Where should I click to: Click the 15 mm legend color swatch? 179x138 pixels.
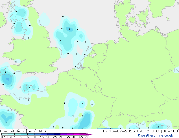tap(44, 134)
